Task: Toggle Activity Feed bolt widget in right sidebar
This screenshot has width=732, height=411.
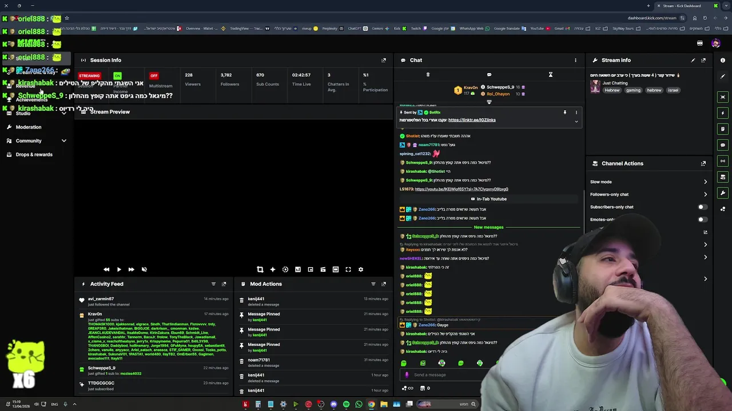Action: [723, 113]
